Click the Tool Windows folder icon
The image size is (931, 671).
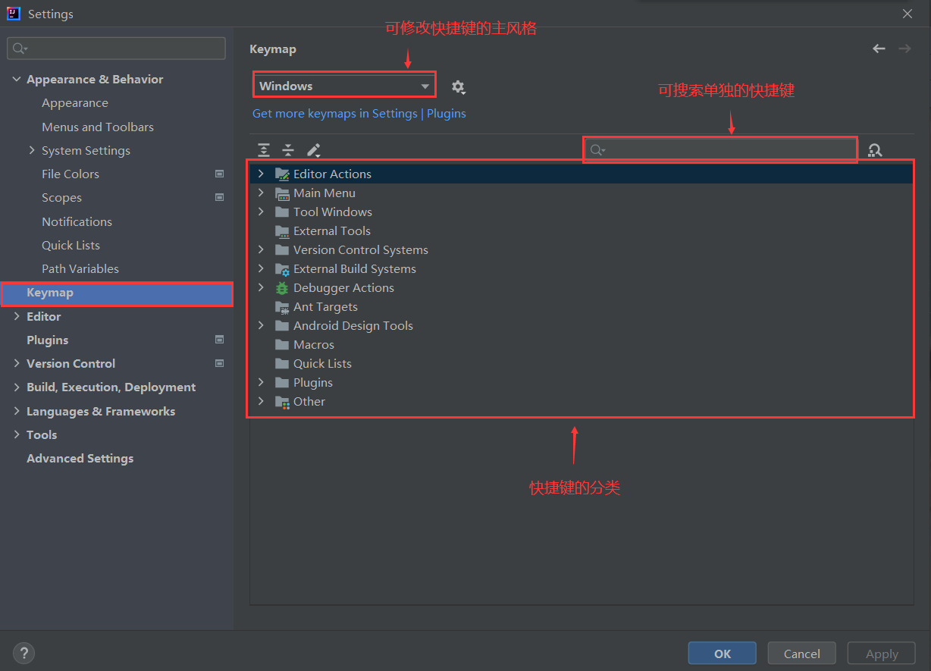coord(282,212)
